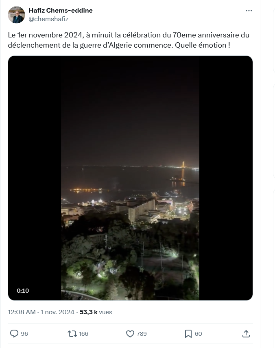Play the night city video

point(130,178)
